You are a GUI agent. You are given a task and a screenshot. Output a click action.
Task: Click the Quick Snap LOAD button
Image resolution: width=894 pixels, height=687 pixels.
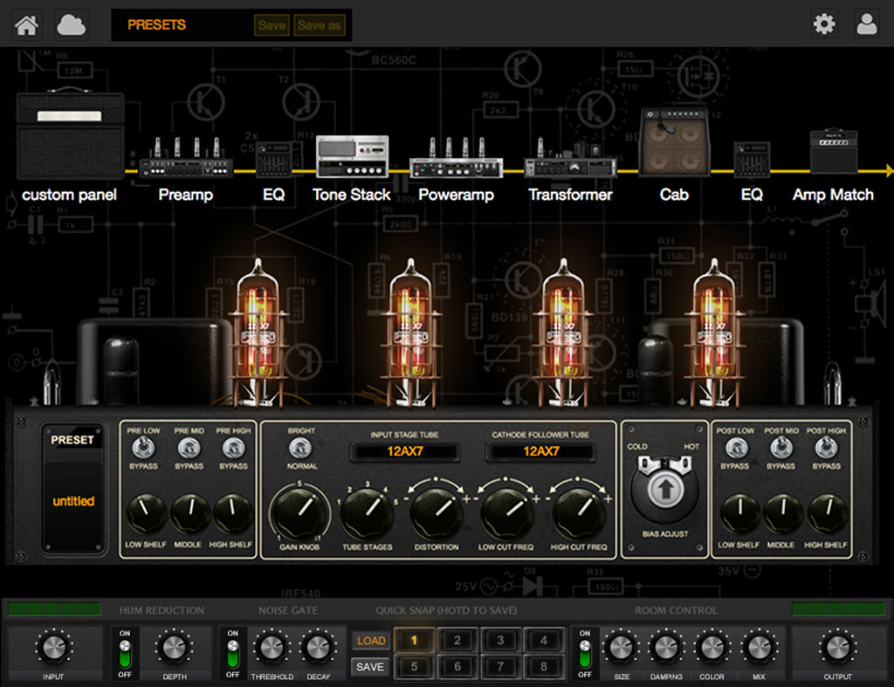tap(369, 640)
